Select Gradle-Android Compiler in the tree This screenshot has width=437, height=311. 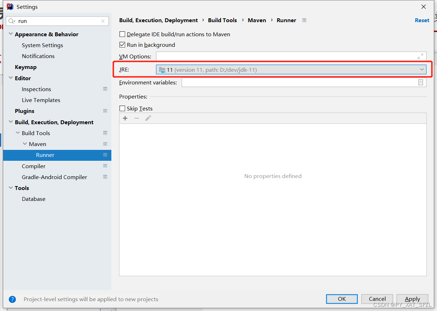point(54,177)
